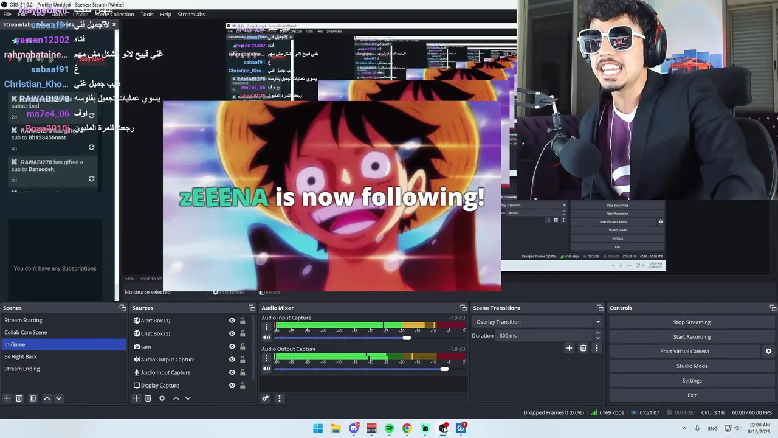Viewport: 778px width, 438px height.
Task: Open scene filters icon in Scenes panel
Action: (x=33, y=398)
